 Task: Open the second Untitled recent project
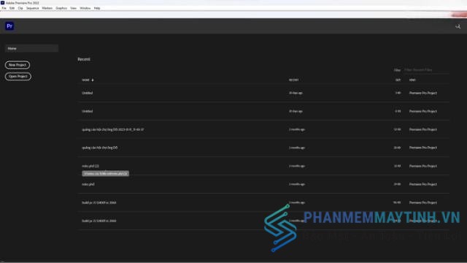(263, 111)
